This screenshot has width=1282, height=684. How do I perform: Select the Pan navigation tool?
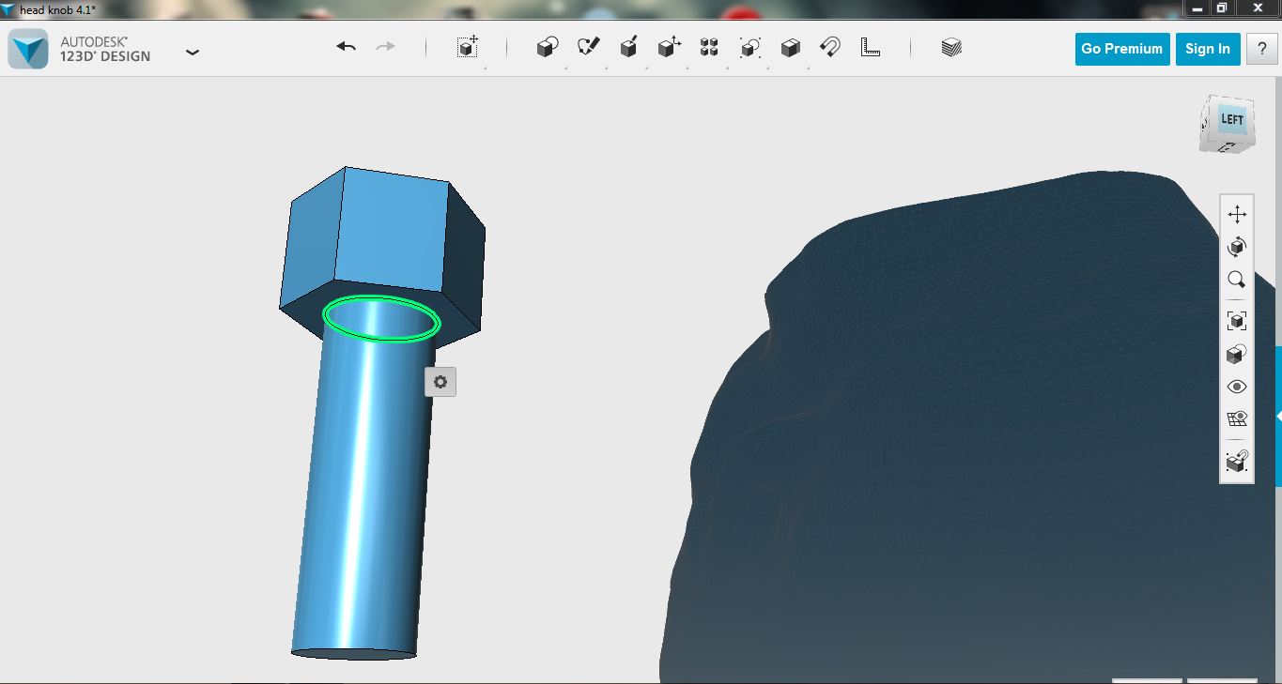(1237, 214)
